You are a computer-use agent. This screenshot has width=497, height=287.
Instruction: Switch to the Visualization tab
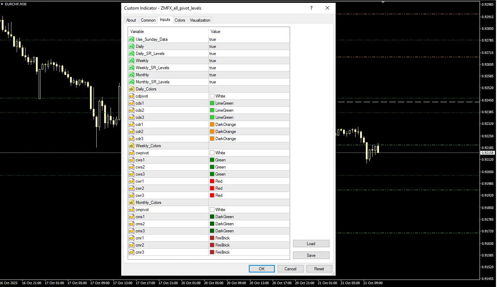click(200, 20)
